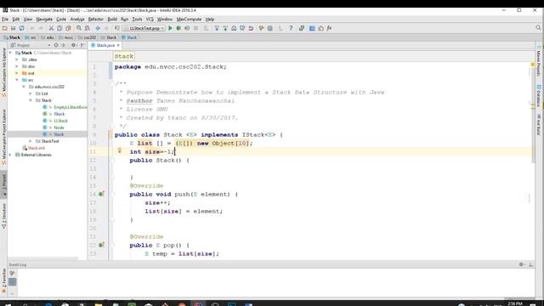This screenshot has width=544, height=306.
Task: Open the VCS menu
Action: pyautogui.click(x=150, y=19)
